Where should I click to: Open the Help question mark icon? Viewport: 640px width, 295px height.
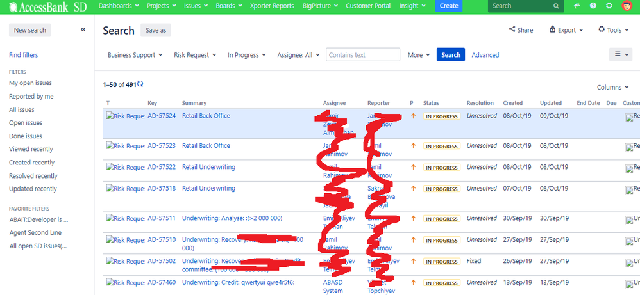593,6
